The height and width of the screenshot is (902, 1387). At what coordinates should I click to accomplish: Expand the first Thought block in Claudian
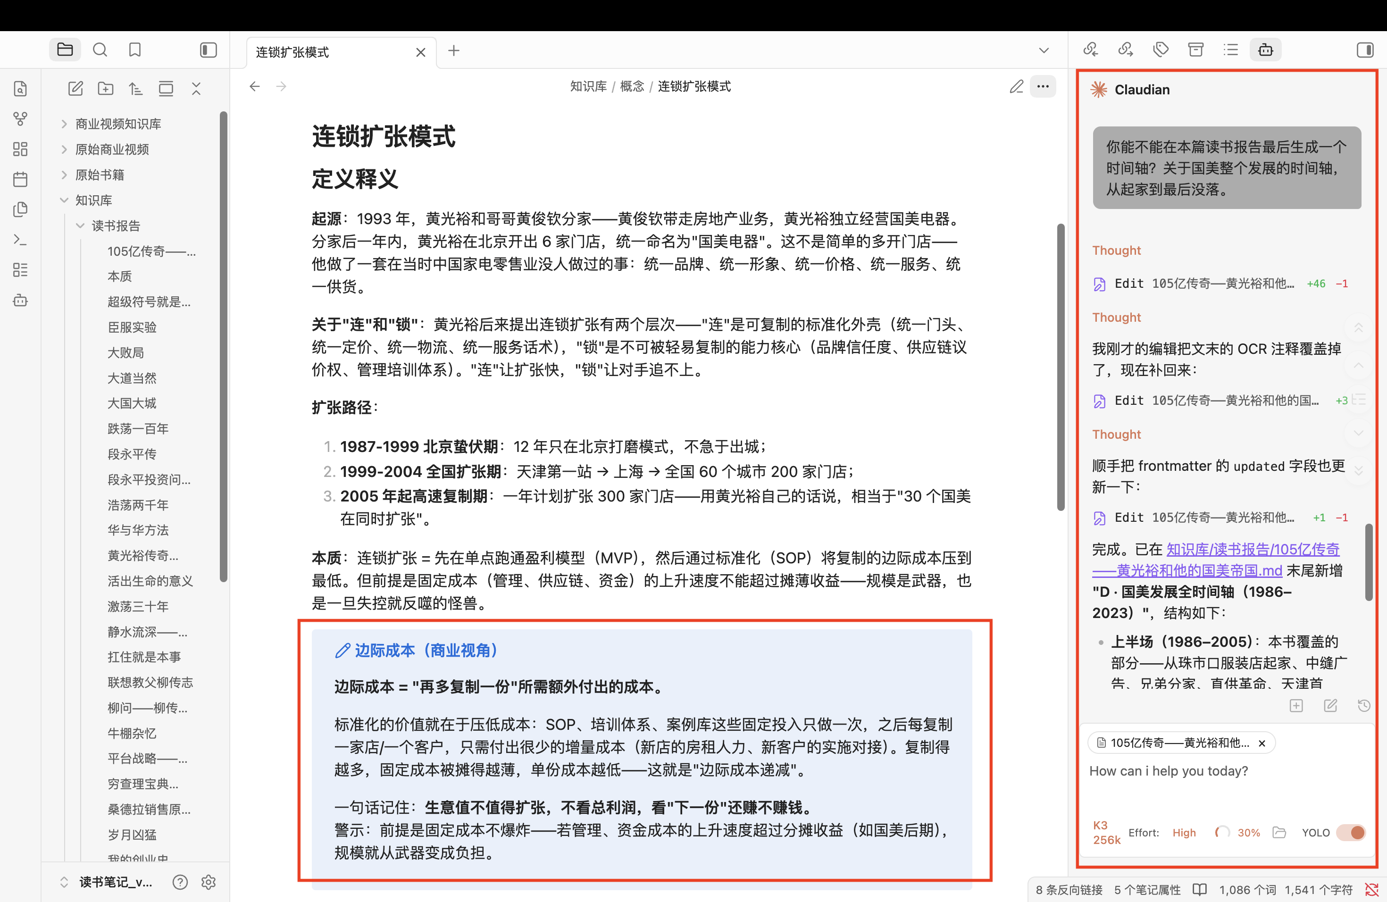tap(1116, 250)
